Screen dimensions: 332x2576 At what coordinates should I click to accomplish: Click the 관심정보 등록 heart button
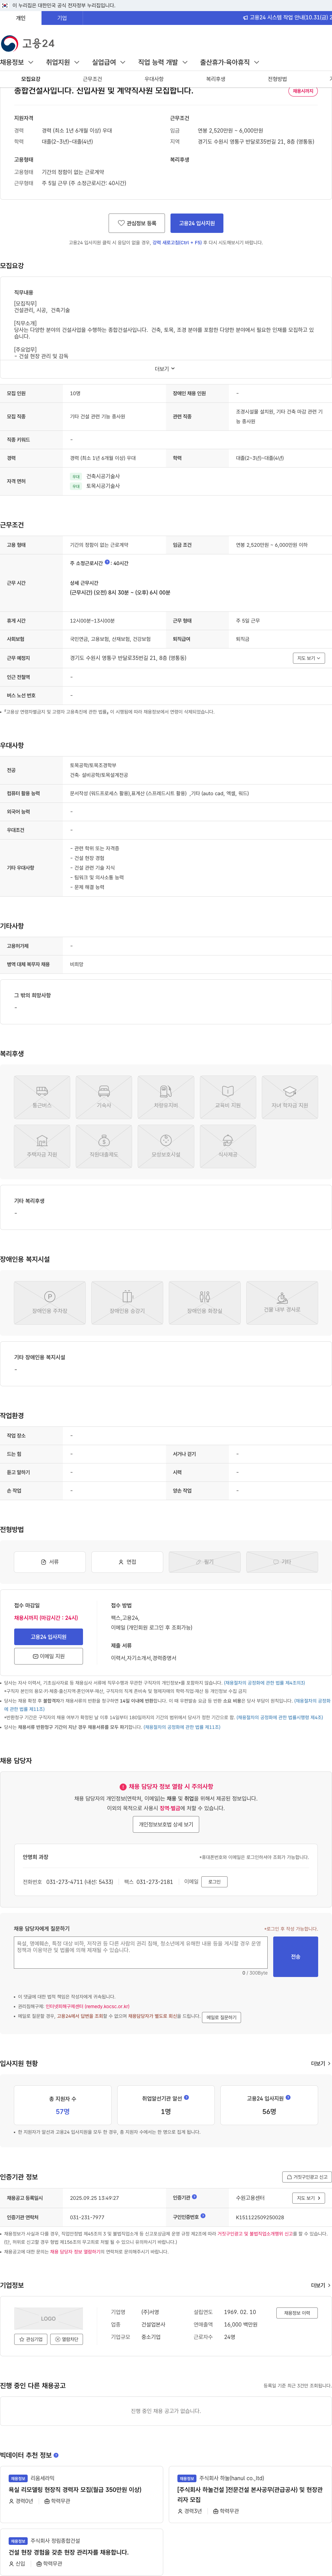click(x=137, y=223)
